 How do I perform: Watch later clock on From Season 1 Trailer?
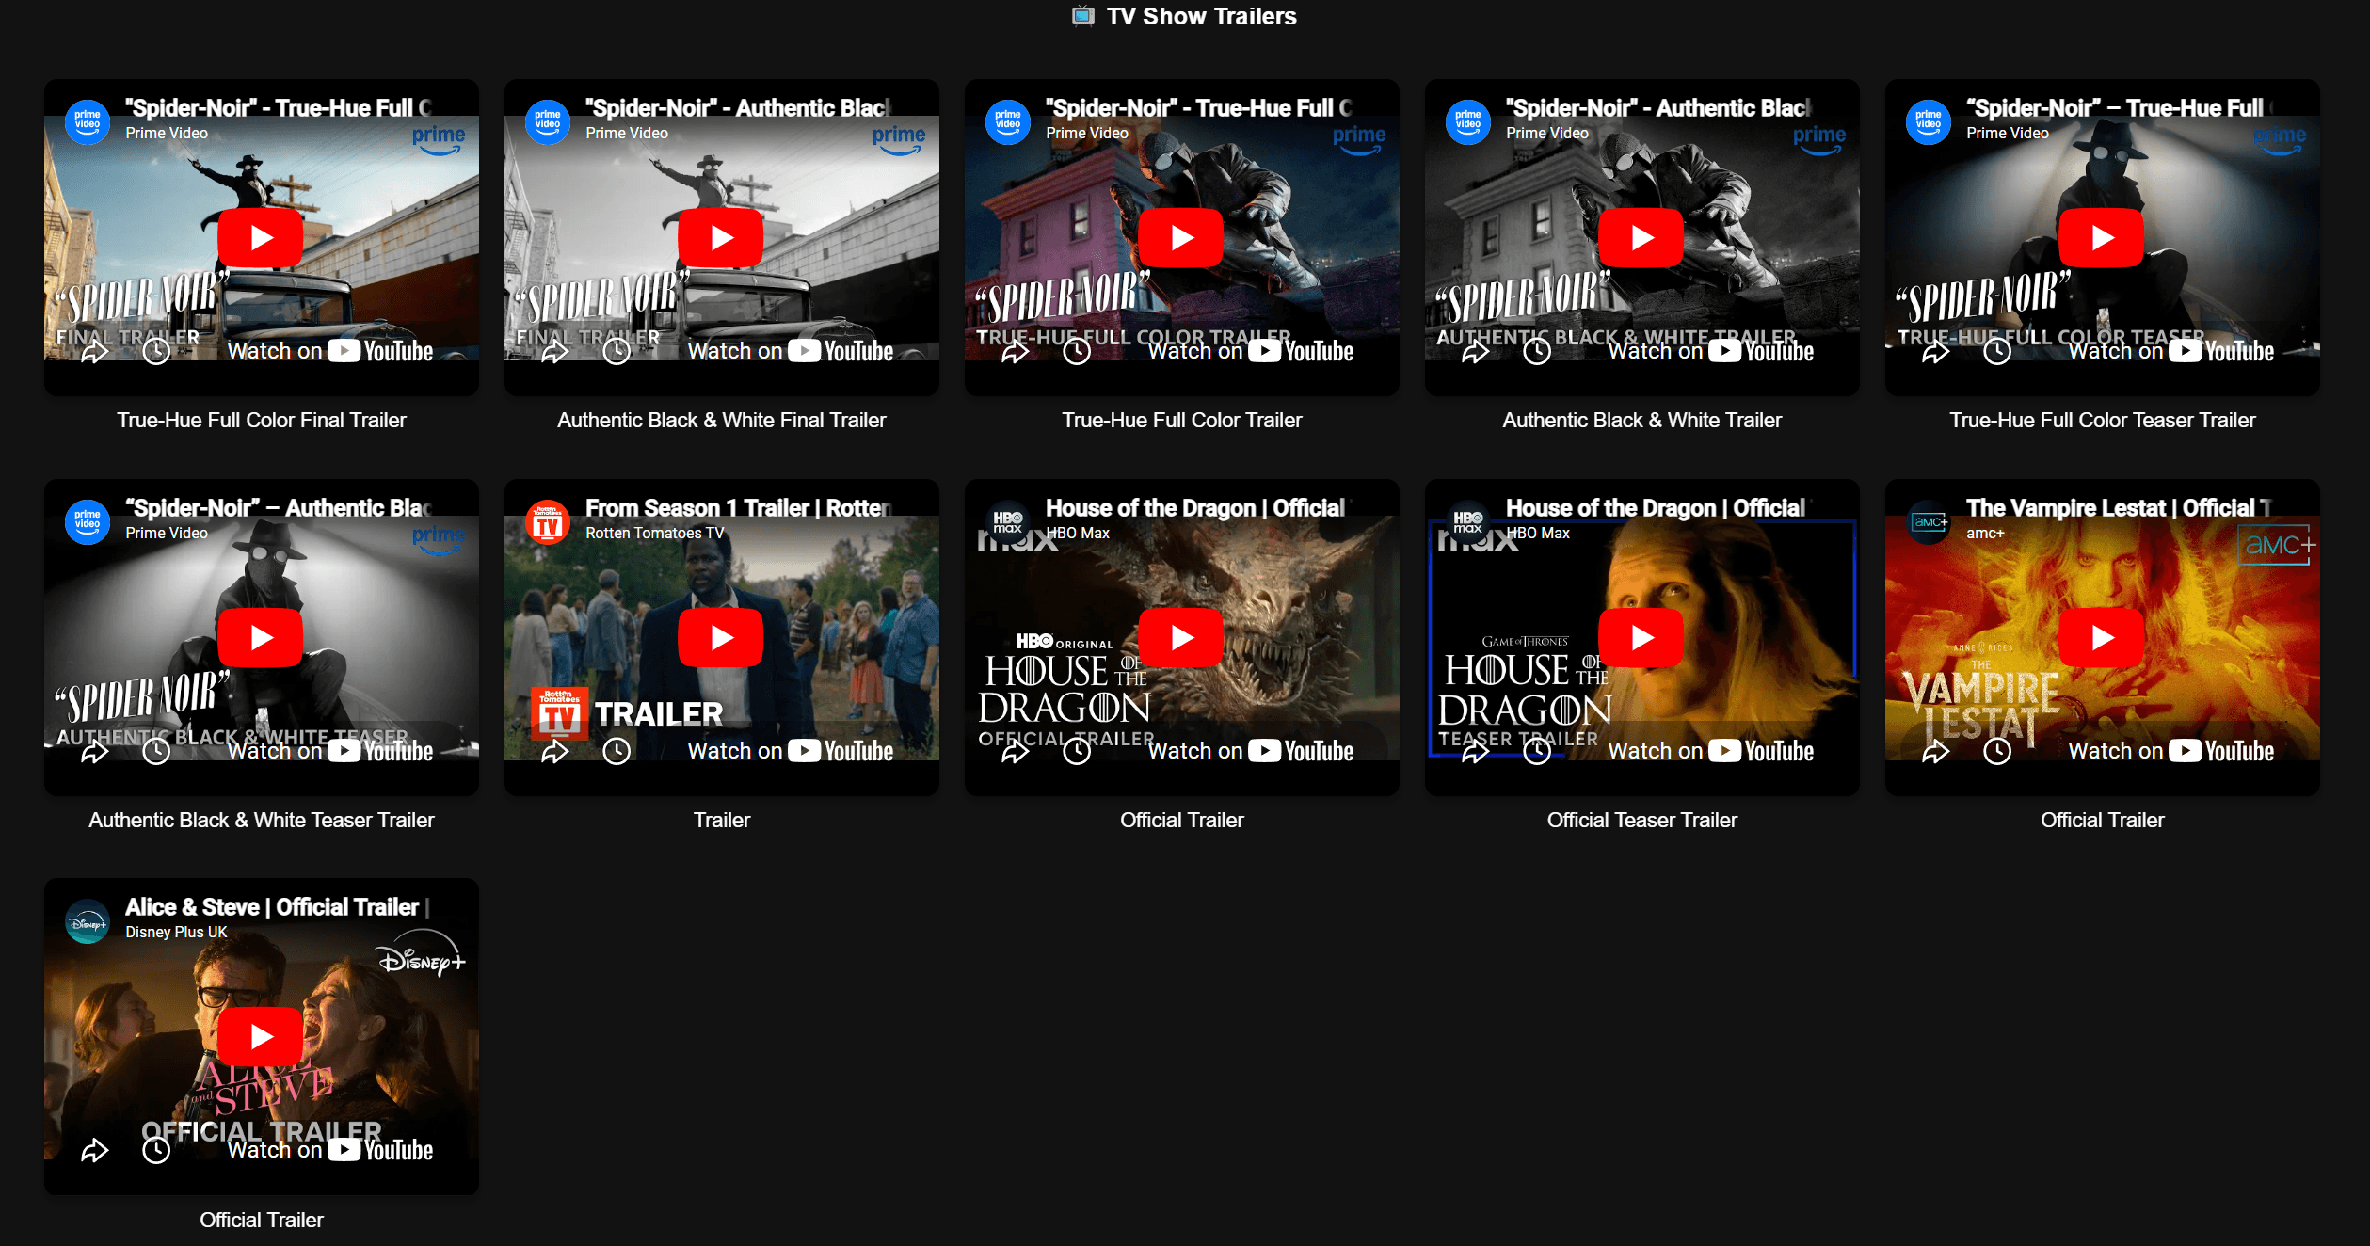pos(617,752)
